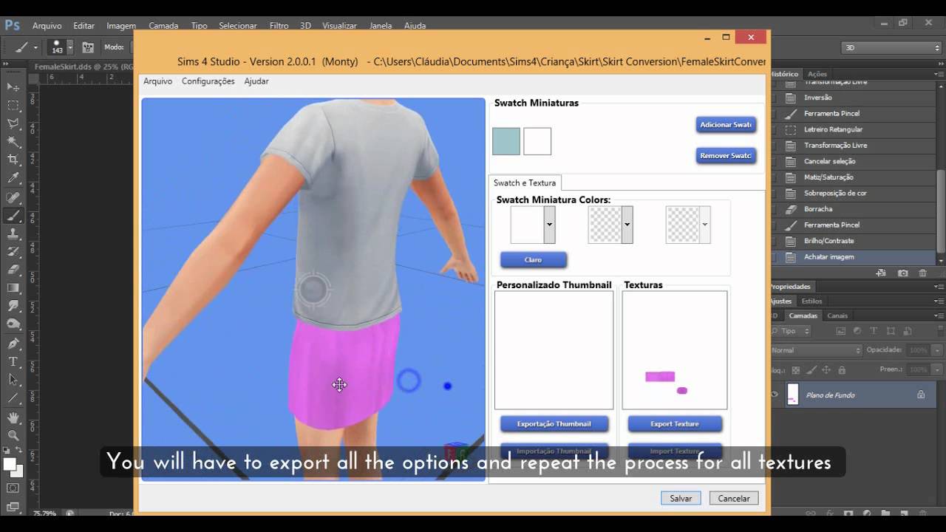Switch to the Ações tab

(x=817, y=74)
